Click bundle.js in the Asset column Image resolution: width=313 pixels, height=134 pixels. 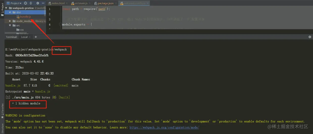[13, 86]
